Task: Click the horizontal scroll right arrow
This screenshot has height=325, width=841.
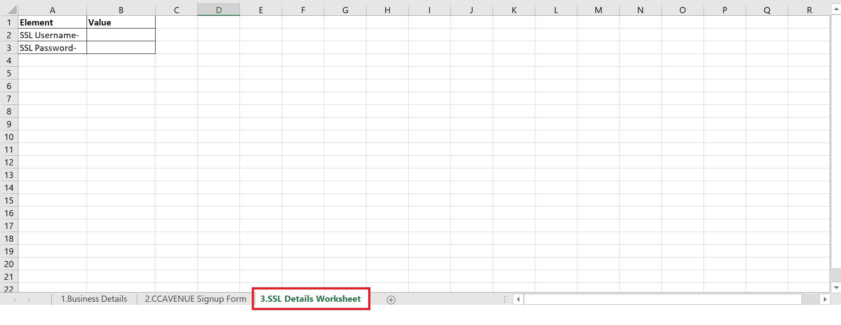Action: click(x=825, y=300)
